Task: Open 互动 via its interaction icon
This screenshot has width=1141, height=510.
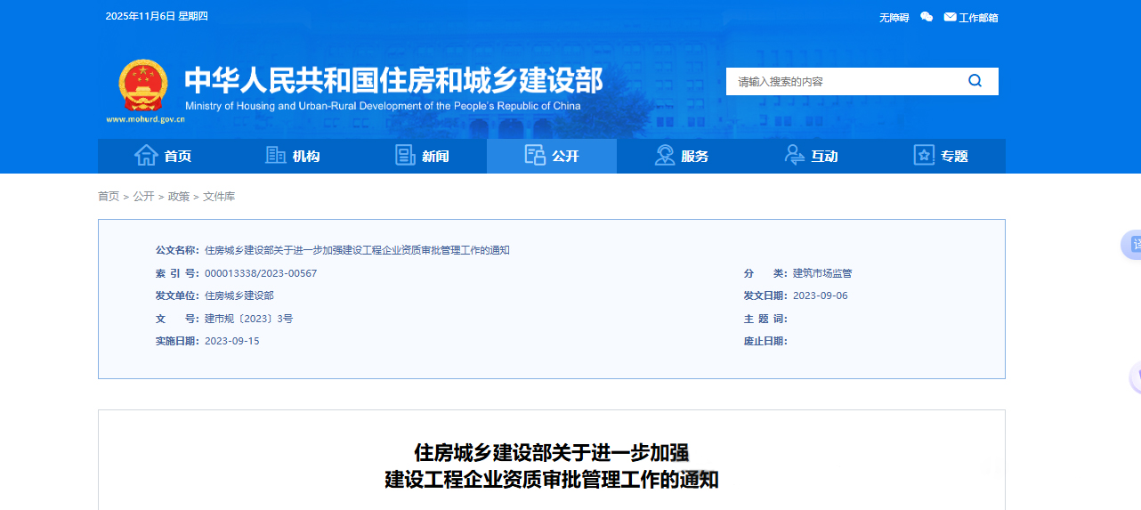Action: pyautogui.click(x=795, y=156)
